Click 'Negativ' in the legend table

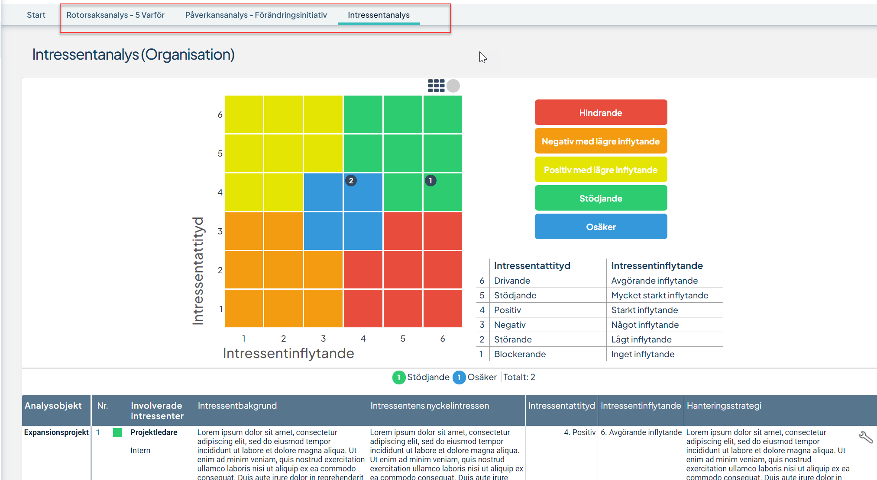pos(510,325)
